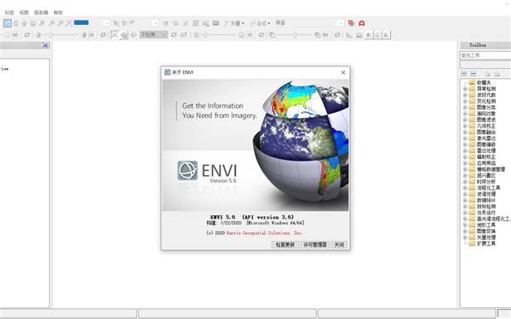Click the ENVI logo in the About dialog

click(187, 171)
